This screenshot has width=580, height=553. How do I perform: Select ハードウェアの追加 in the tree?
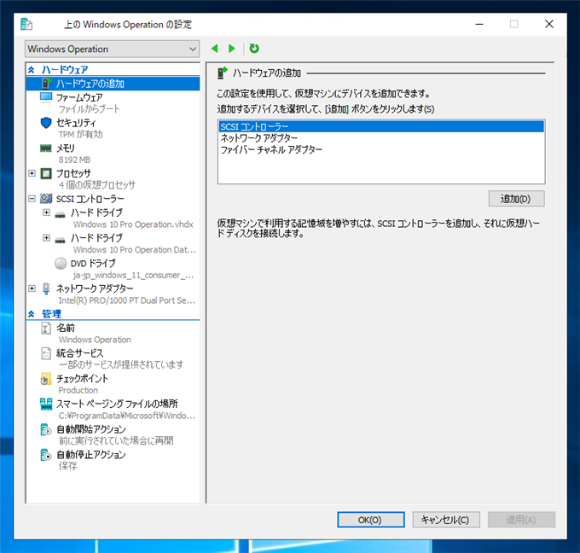(90, 84)
